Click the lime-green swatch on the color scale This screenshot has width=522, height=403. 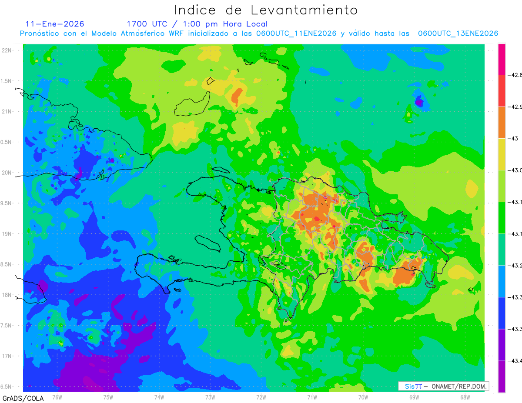[x=502, y=186]
